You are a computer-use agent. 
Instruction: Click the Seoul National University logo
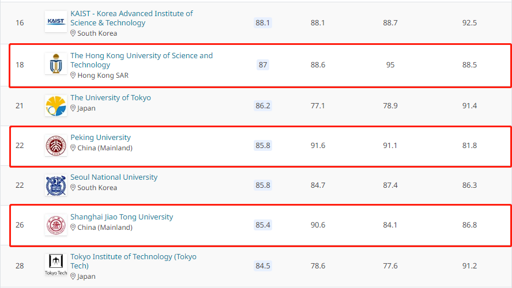pyautogui.click(x=56, y=185)
